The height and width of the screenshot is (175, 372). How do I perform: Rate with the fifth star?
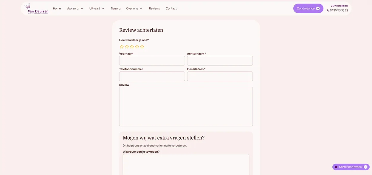[x=142, y=47]
